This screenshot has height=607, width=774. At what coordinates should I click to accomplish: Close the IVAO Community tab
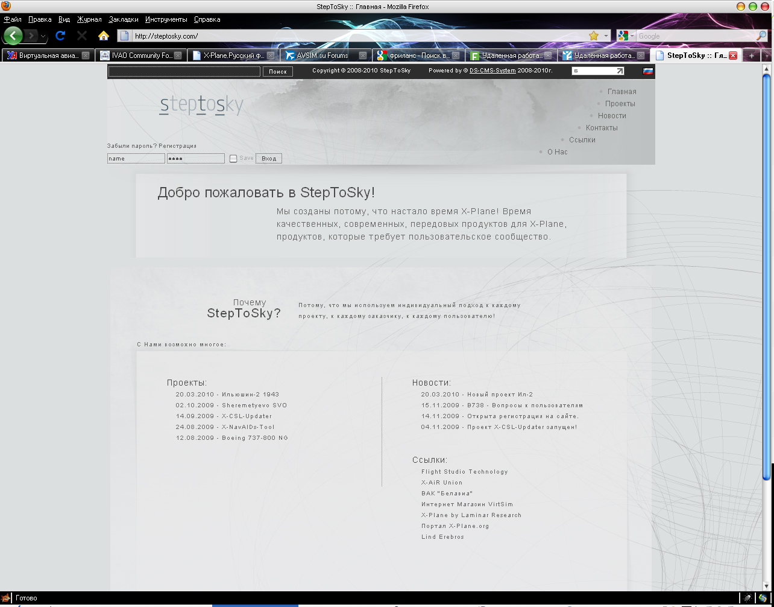[x=178, y=56]
